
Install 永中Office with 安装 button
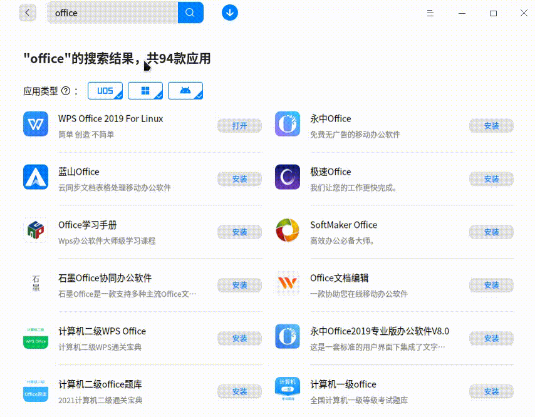coord(491,126)
